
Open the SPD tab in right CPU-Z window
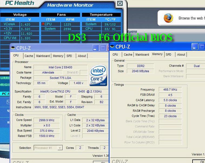pyautogui.click(x=168, y=55)
